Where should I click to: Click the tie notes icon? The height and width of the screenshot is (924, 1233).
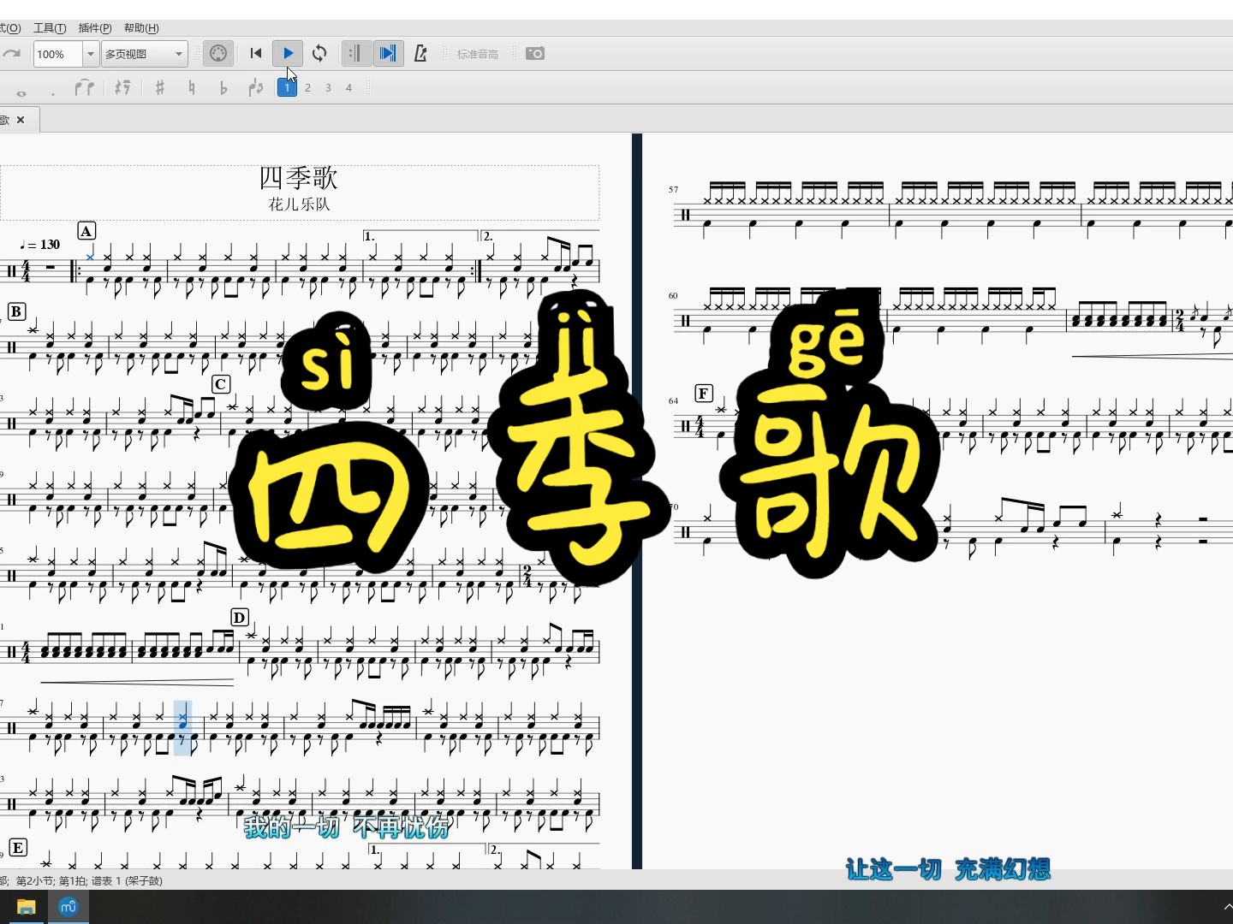click(84, 87)
